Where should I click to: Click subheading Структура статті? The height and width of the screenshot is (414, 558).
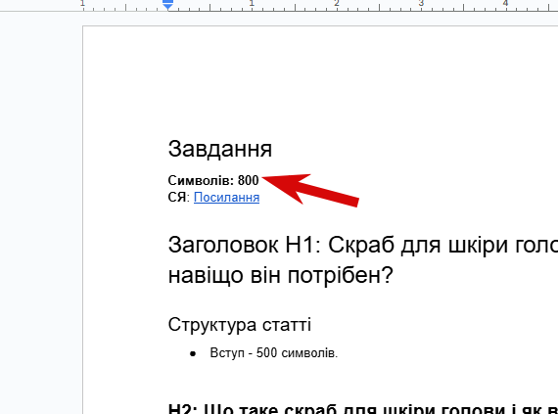click(240, 324)
